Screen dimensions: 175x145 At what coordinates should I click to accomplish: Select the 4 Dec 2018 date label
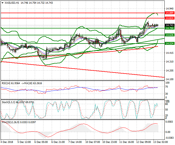tap(7, 142)
